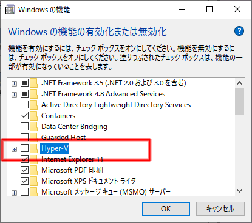Expand the Hyper-V tree node

(x=14, y=150)
